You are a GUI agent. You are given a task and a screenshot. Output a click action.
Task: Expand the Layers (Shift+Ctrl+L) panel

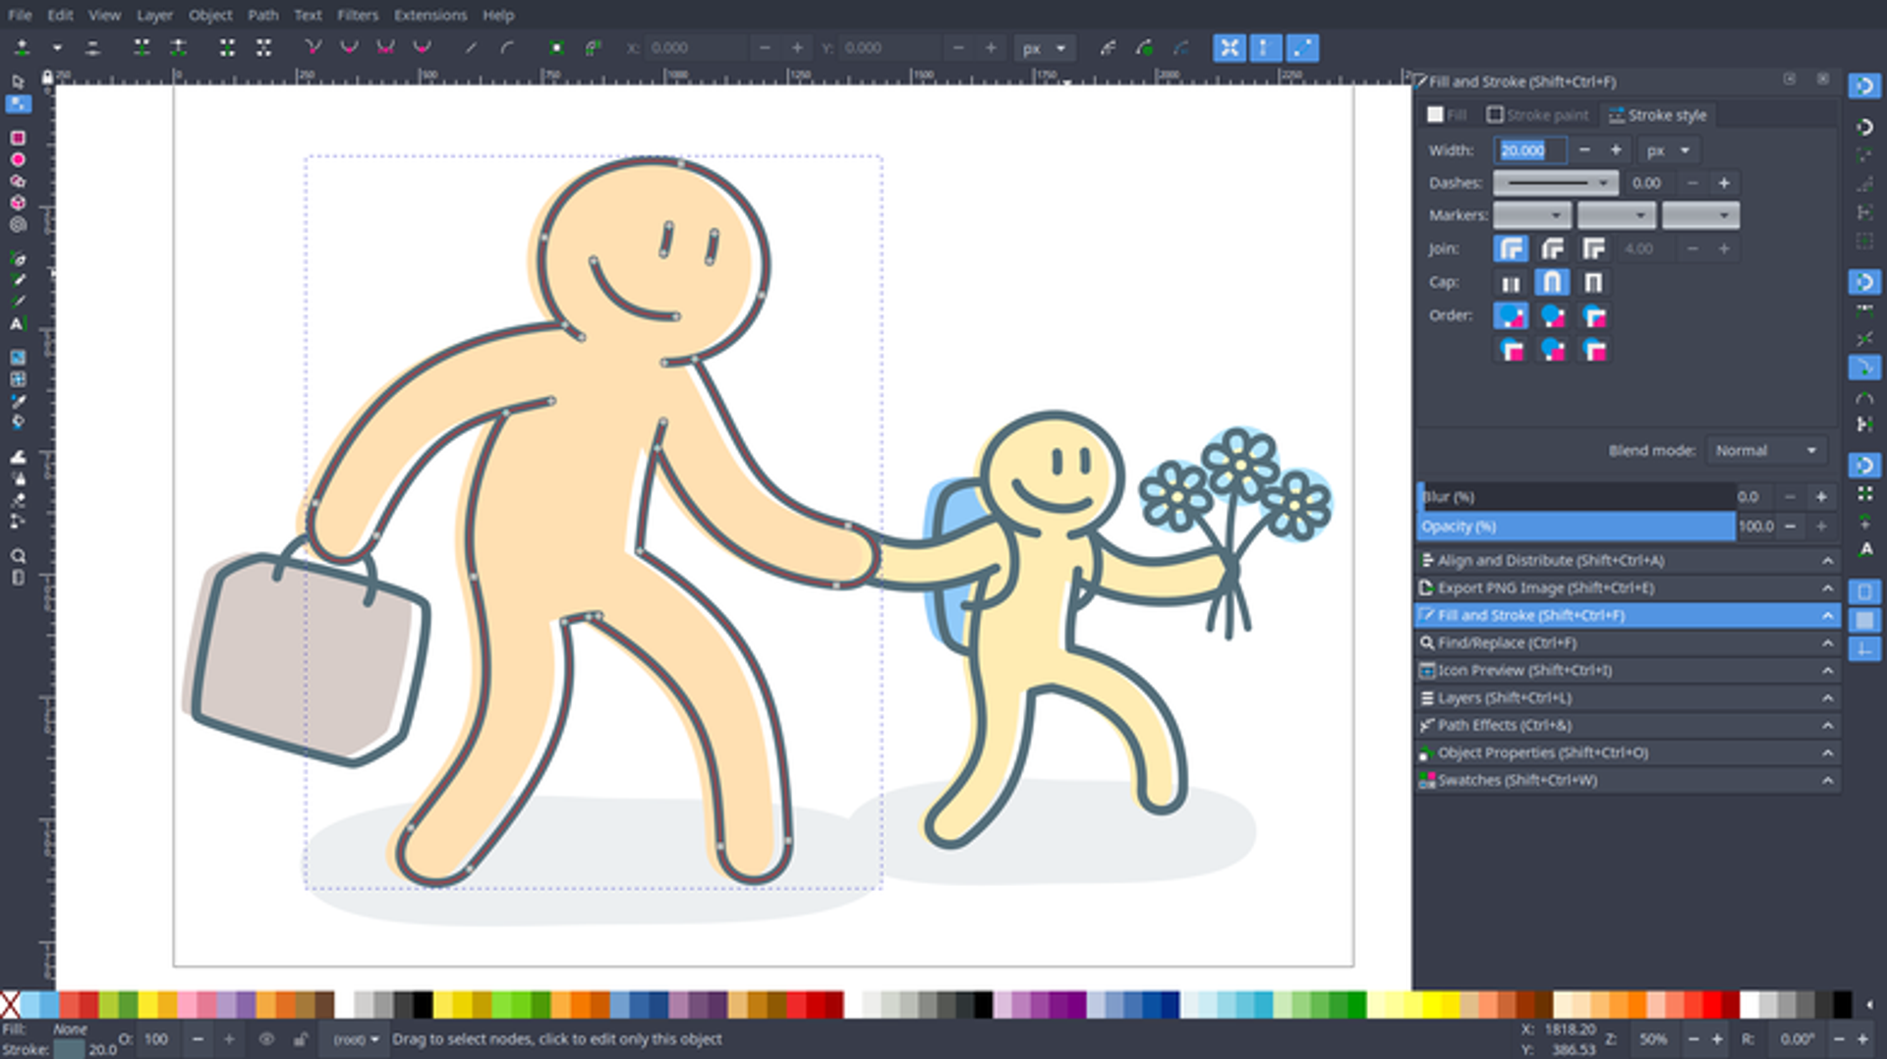coord(1628,698)
